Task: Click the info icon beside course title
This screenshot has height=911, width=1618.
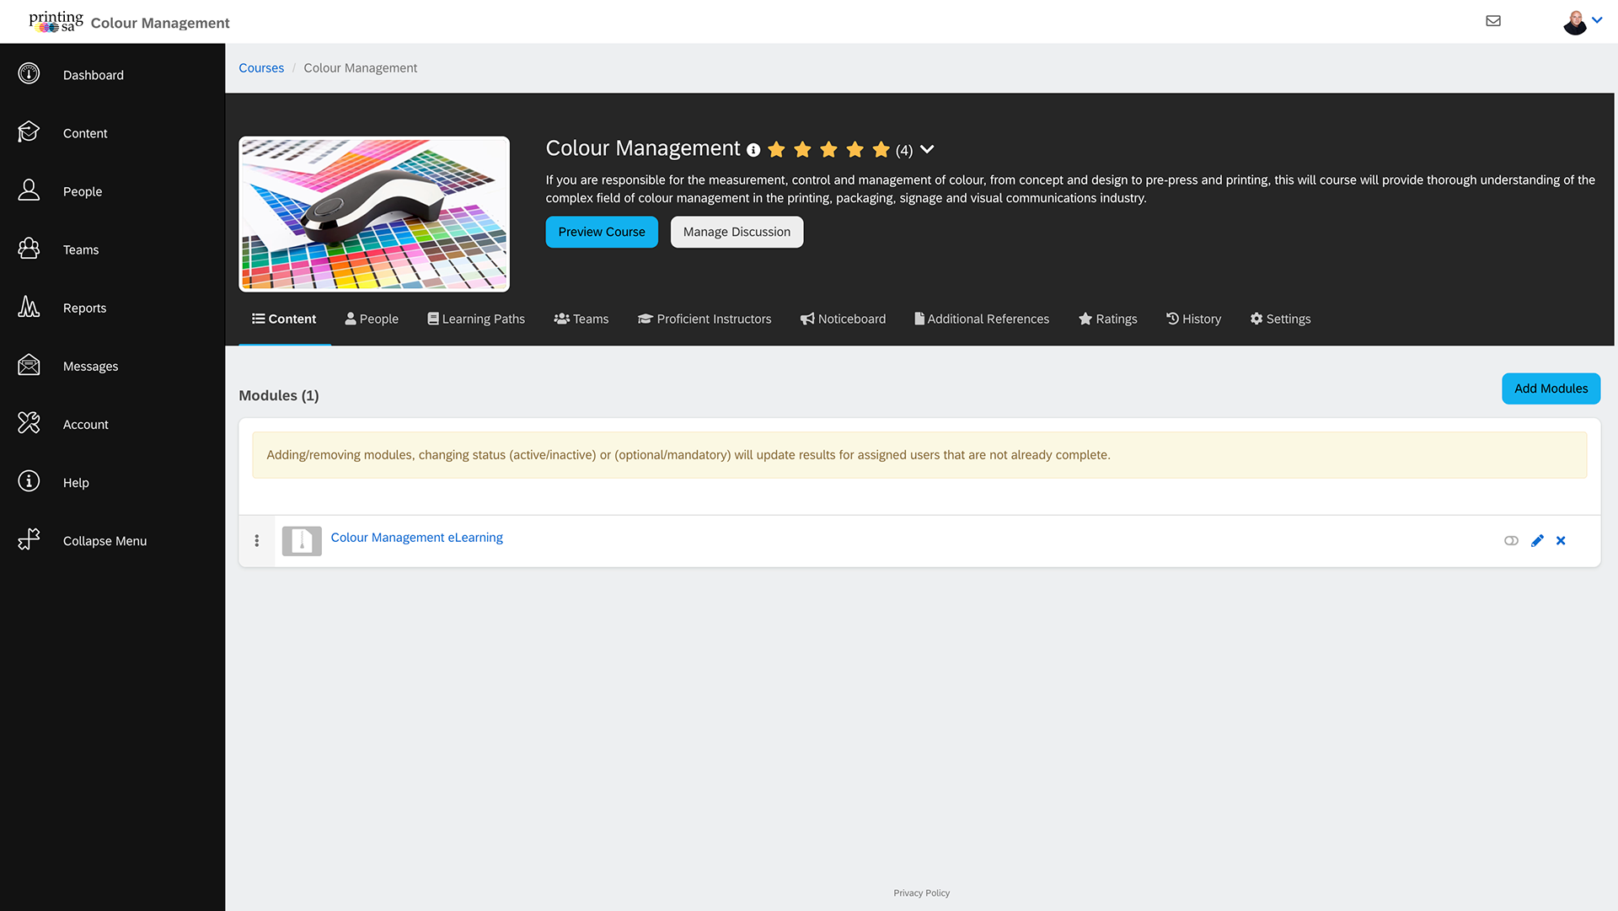Action: click(x=753, y=150)
